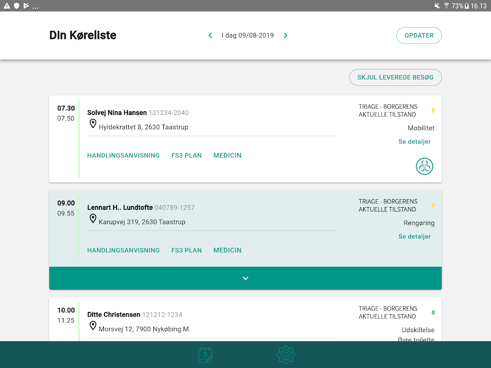Image resolution: width=491 pixels, height=368 pixels.
Task: Open HANDLINGSANVISNING for Solvej Nina Hansen
Action: click(123, 155)
